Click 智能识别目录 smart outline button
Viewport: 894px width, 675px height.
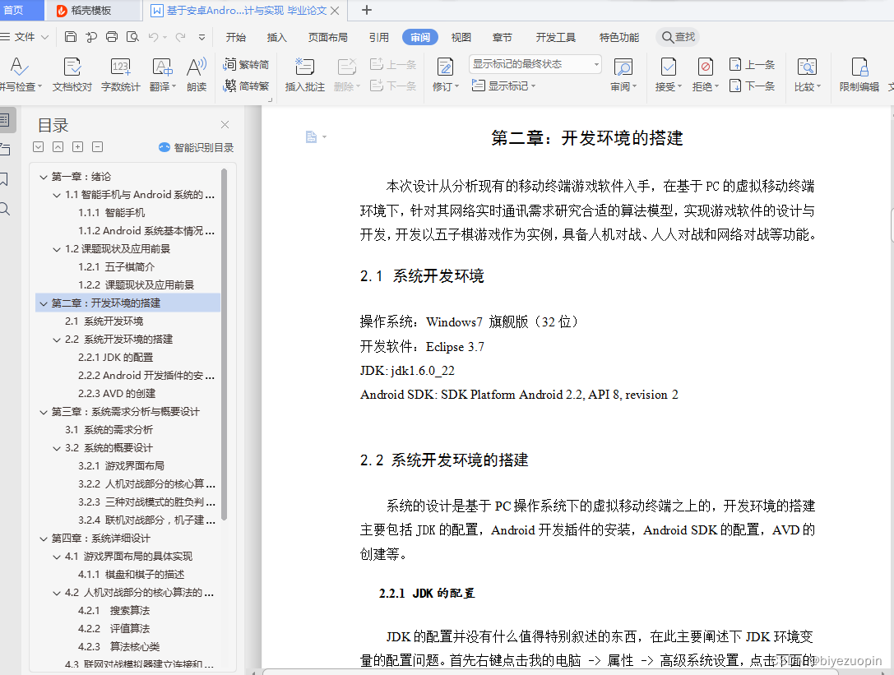[196, 148]
